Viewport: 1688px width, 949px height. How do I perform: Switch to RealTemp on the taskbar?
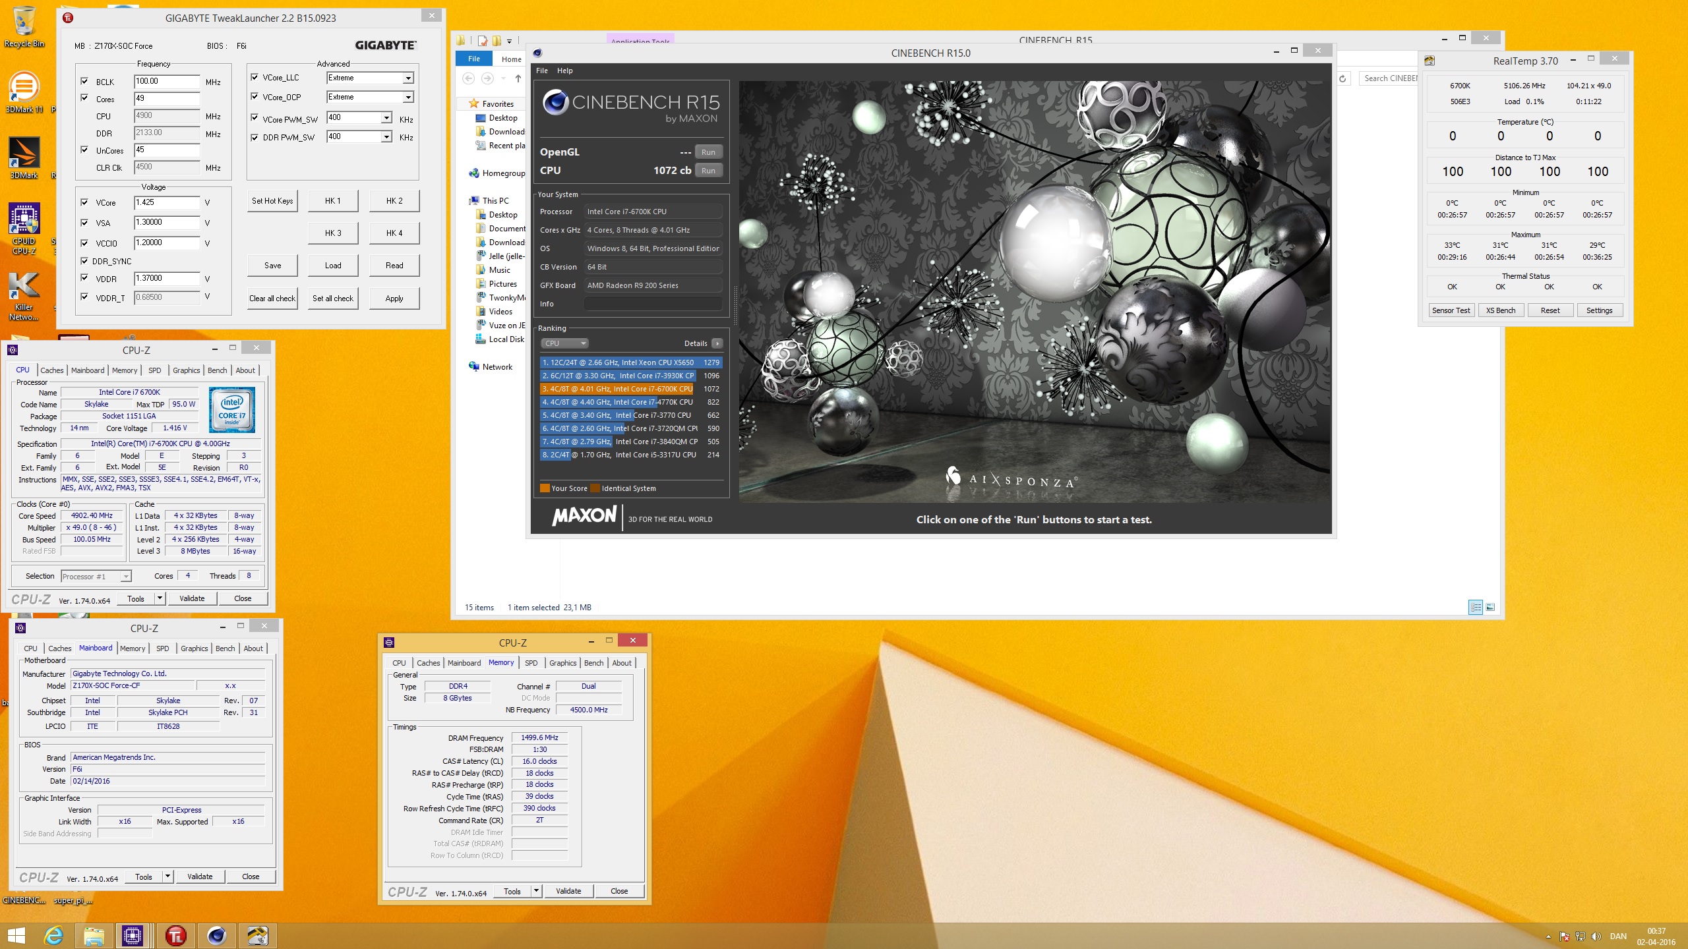pos(257,935)
